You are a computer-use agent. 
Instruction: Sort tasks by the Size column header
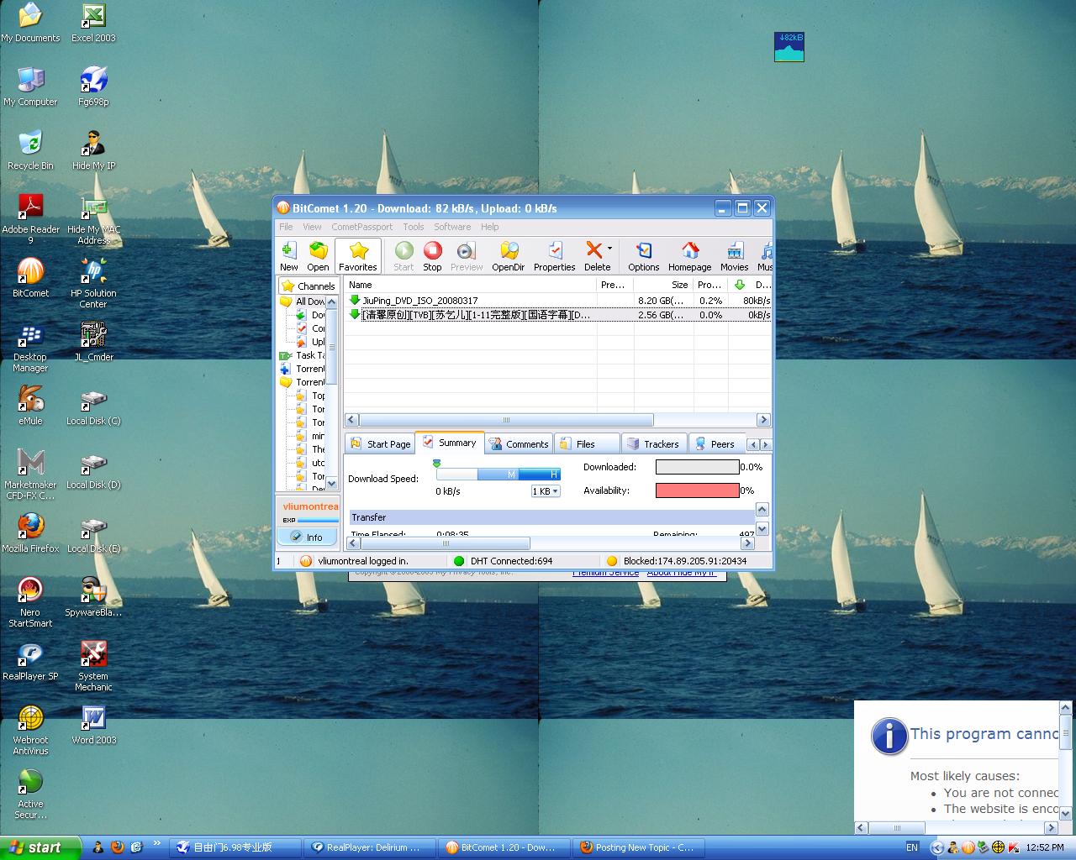click(663, 285)
